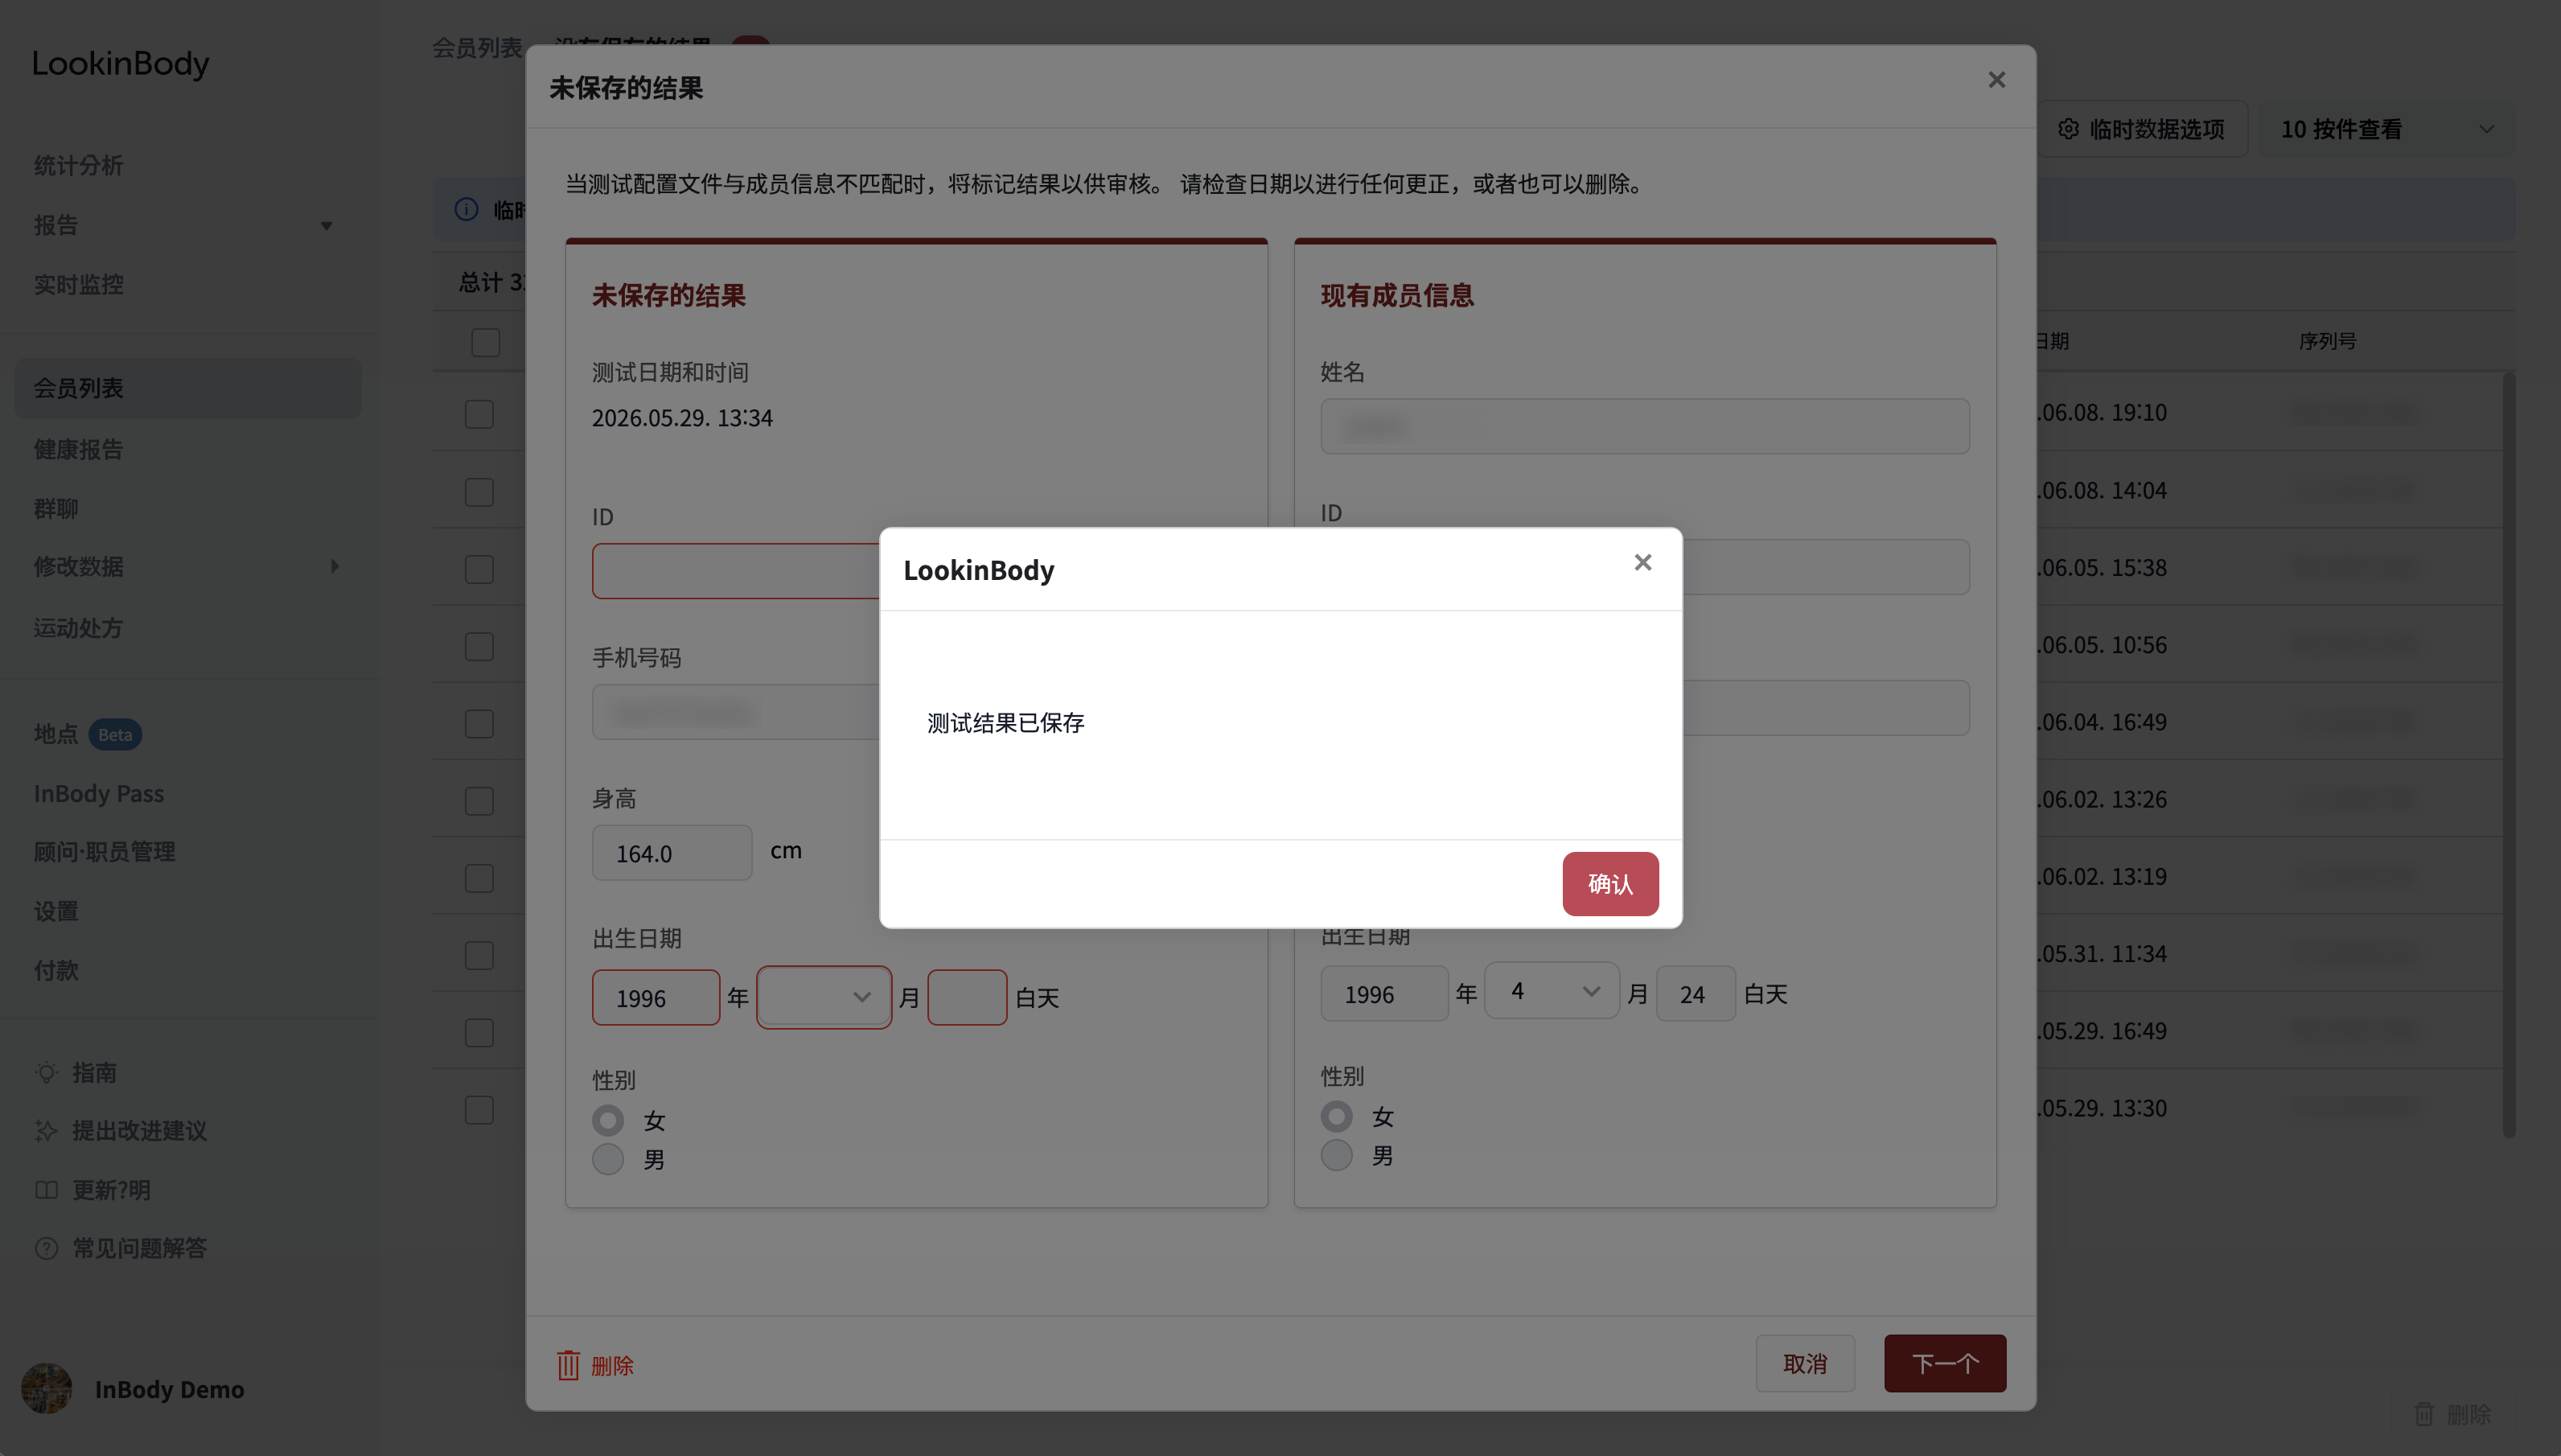Screen dimensions: 2561x1456
Task: Open the 10 按件查看 dropdown
Action: tap(2385, 129)
